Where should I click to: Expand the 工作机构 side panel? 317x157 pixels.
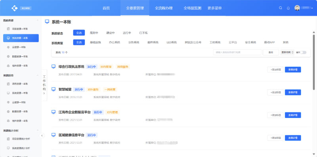coord(44,85)
